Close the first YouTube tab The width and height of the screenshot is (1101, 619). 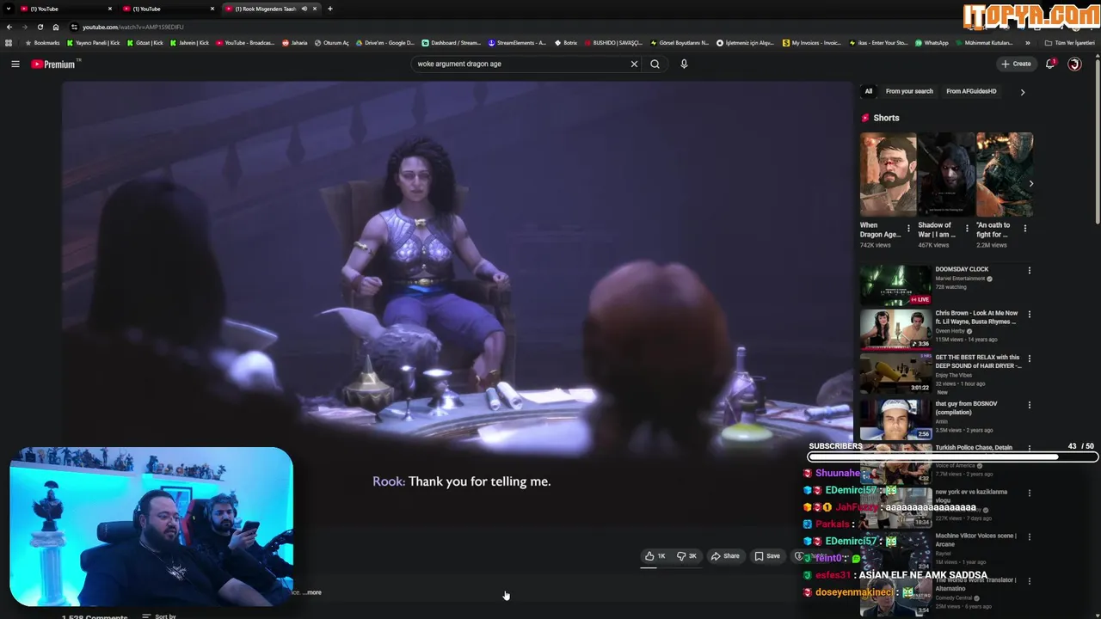(109, 9)
